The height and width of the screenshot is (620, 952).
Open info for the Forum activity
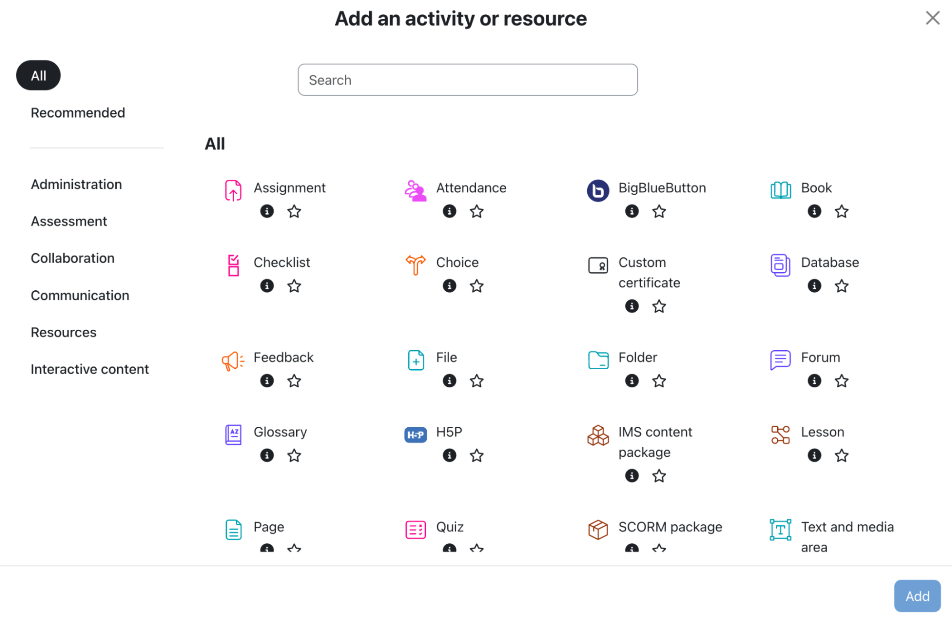pos(814,381)
